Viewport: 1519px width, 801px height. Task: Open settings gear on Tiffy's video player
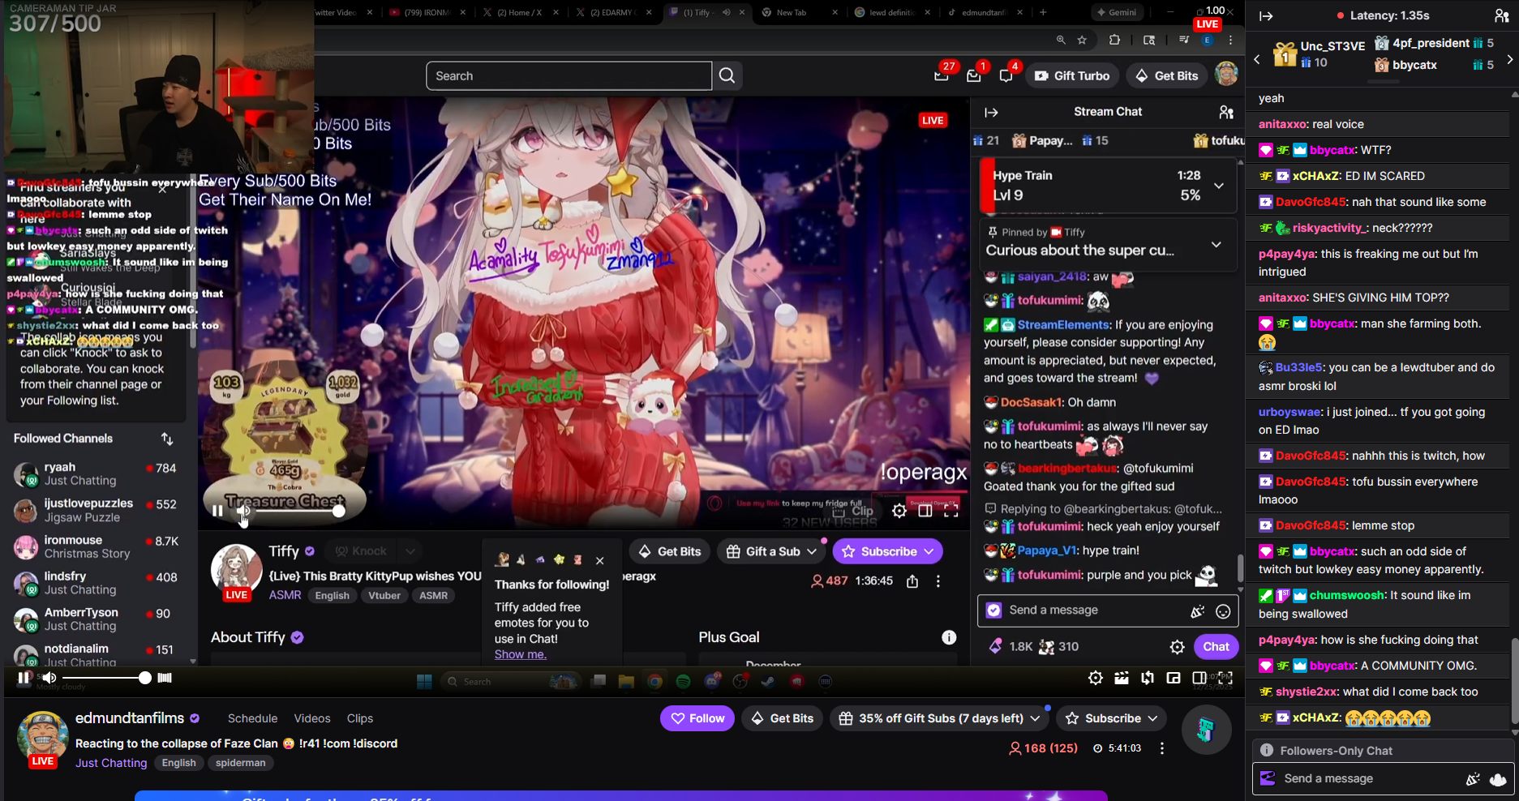tap(899, 511)
